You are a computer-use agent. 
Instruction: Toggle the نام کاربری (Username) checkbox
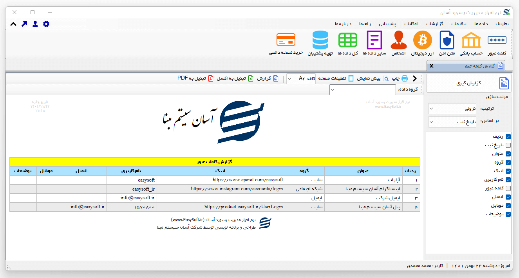click(508, 180)
